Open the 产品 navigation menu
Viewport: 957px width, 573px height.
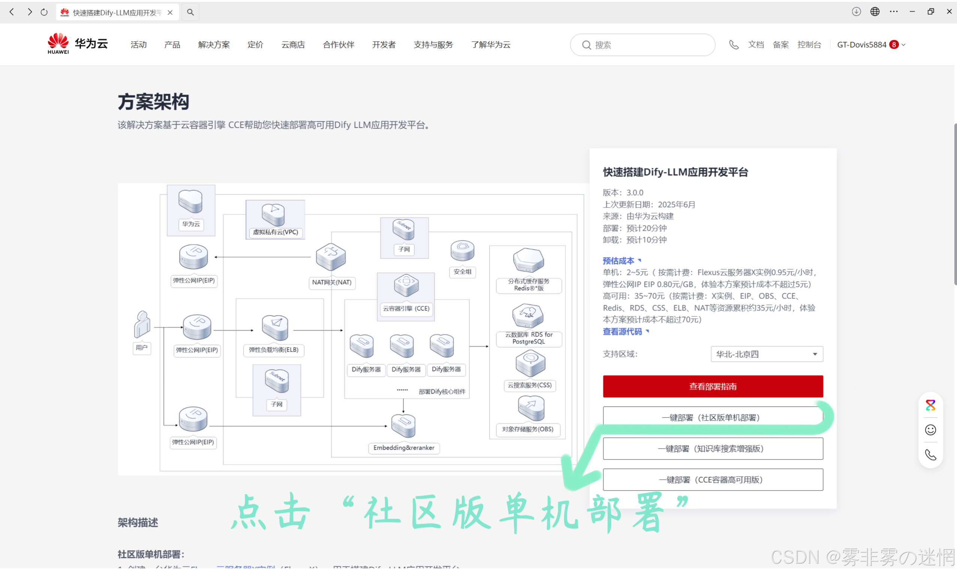pos(172,45)
